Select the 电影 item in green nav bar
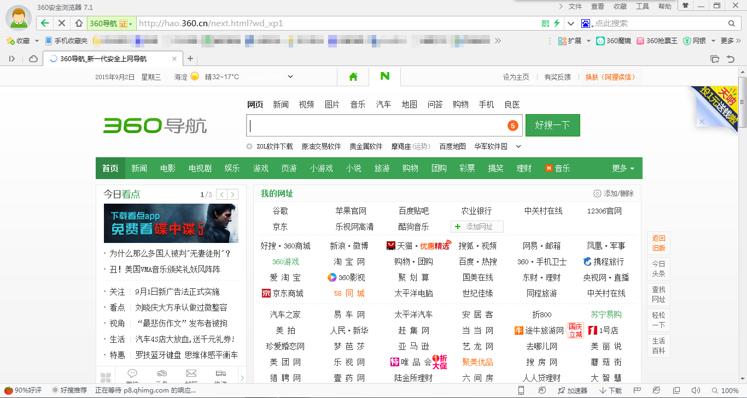 [168, 168]
